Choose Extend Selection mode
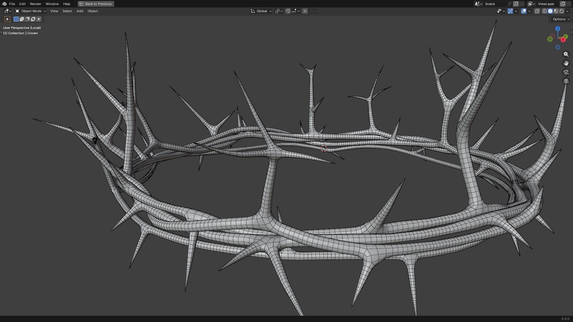The image size is (573, 322). [22, 19]
